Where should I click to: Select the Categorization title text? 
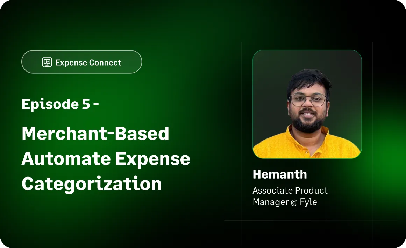(91, 184)
